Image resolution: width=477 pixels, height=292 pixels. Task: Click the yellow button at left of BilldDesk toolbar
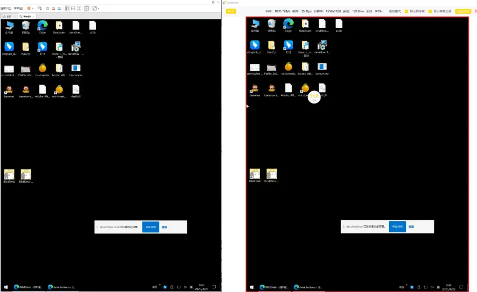(x=231, y=11)
